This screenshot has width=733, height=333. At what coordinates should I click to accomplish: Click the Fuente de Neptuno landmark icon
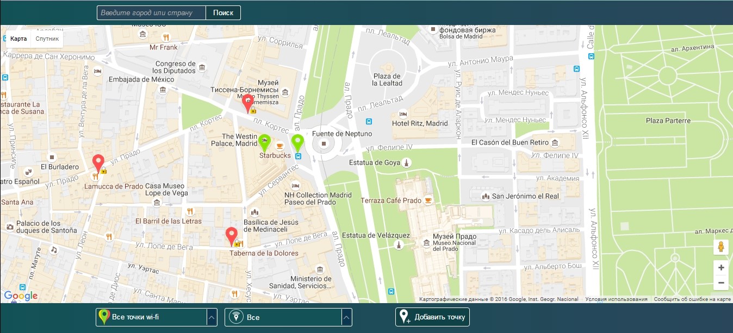(x=324, y=144)
